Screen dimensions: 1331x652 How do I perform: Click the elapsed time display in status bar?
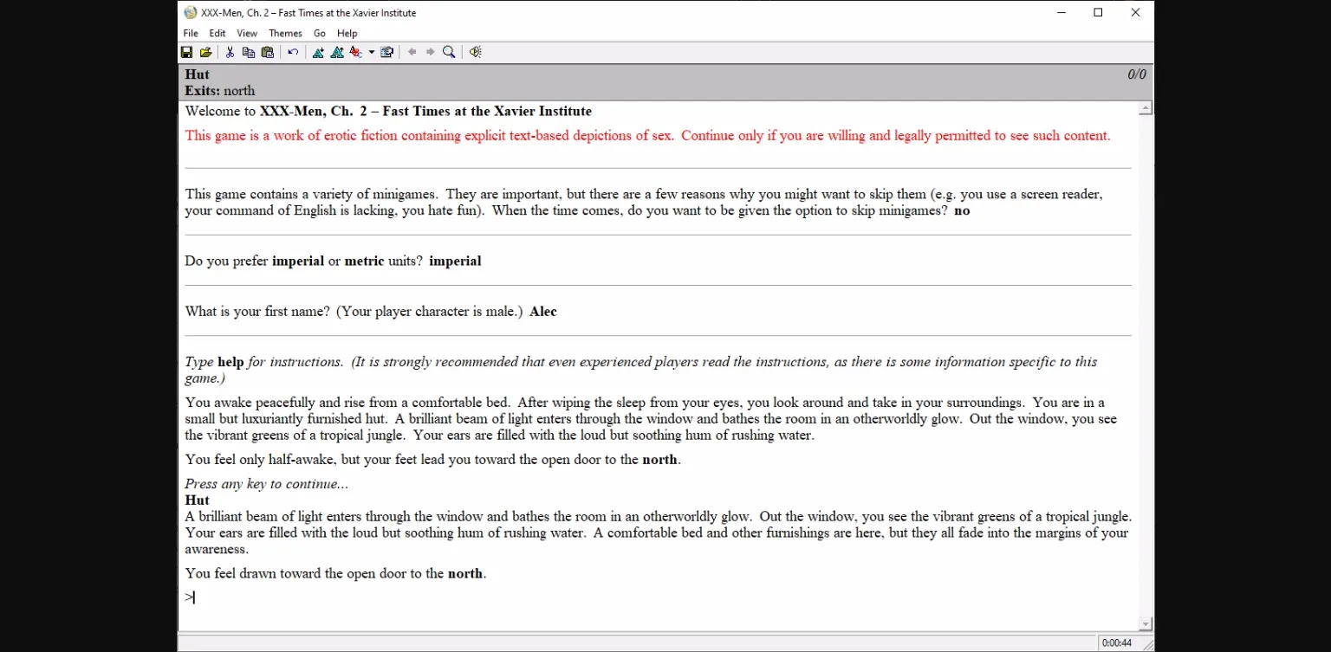click(1116, 643)
